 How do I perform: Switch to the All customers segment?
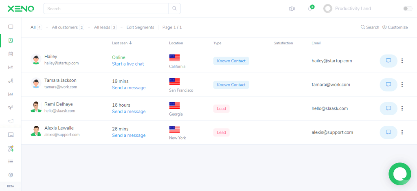point(65,27)
